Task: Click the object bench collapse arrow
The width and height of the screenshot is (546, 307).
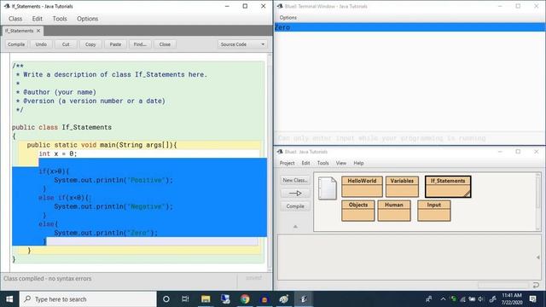Action: pyautogui.click(x=538, y=258)
